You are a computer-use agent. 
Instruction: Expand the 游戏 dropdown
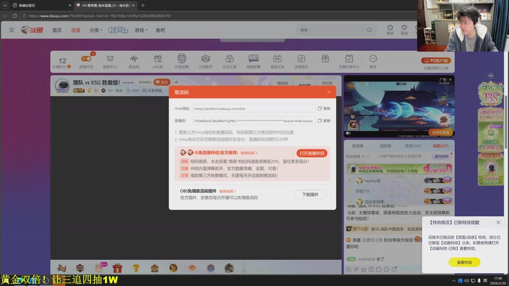[141, 30]
